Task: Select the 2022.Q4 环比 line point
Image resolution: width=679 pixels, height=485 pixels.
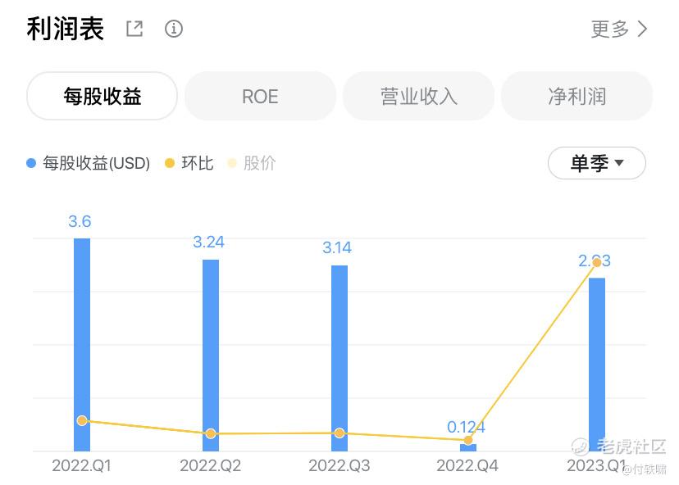Action: pos(468,440)
